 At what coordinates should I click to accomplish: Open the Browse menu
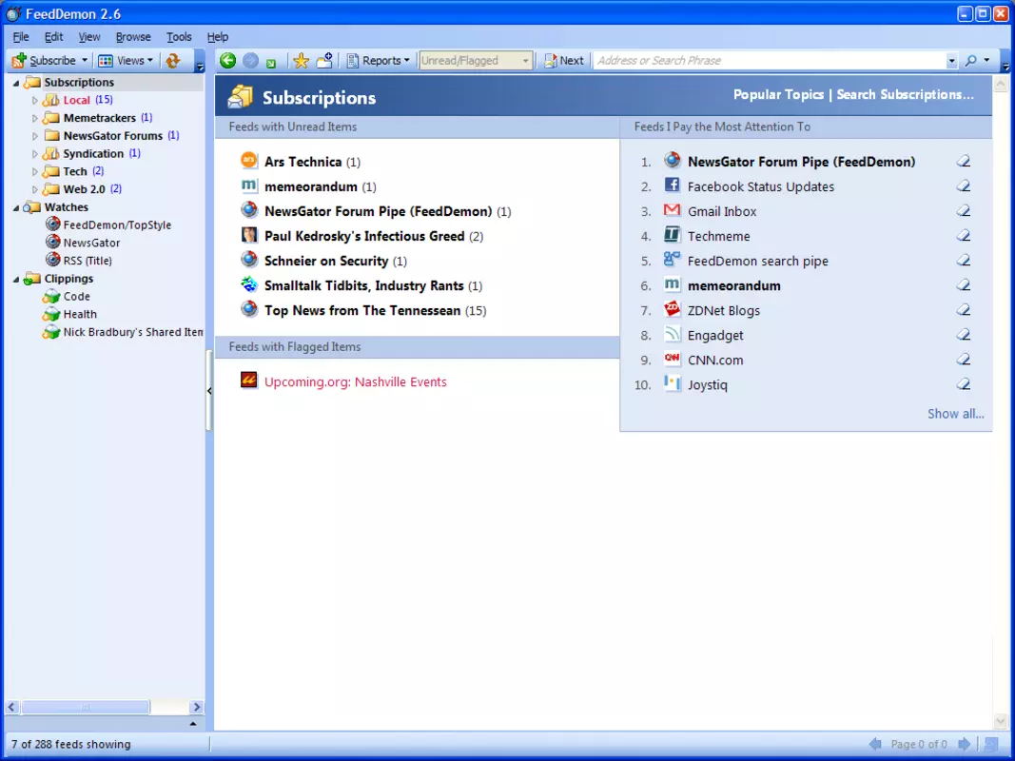pos(133,37)
